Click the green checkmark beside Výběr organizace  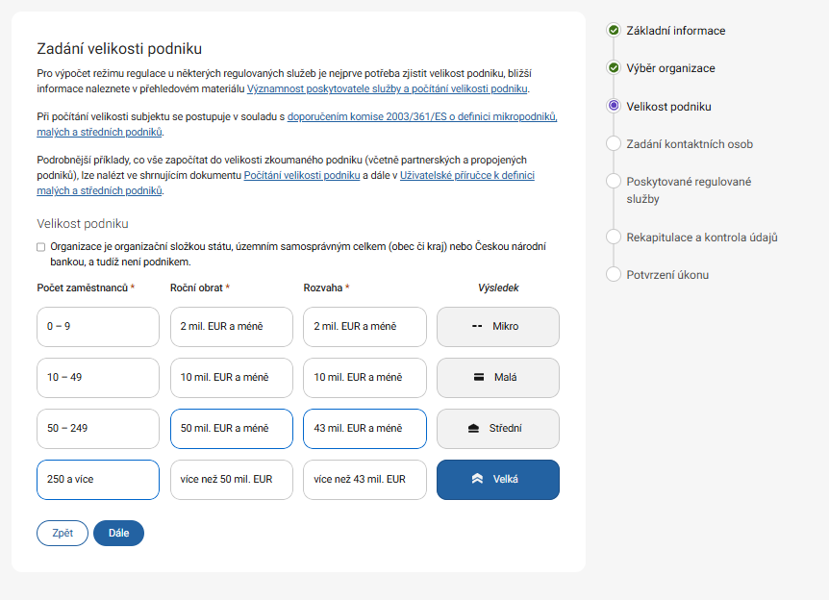click(x=614, y=68)
